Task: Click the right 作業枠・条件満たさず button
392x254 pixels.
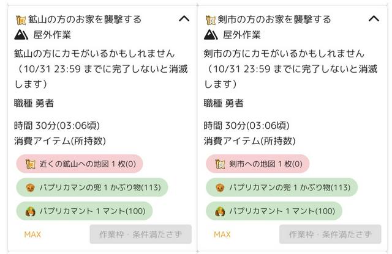Action: 330,234
